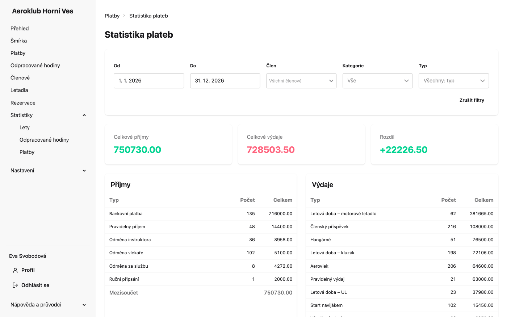Open Rezervace in sidebar
The height and width of the screenshot is (317, 507).
click(23, 103)
